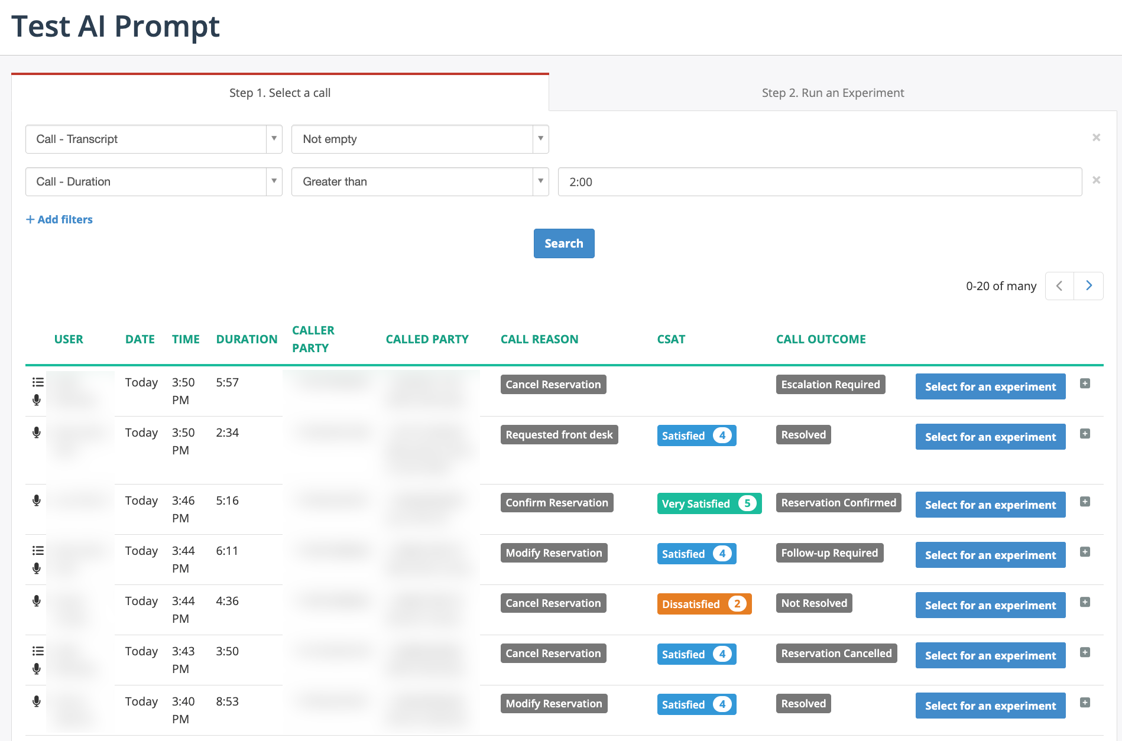This screenshot has height=741, width=1122.
Task: Select the Step 1. Select a call tab
Action: click(x=280, y=93)
